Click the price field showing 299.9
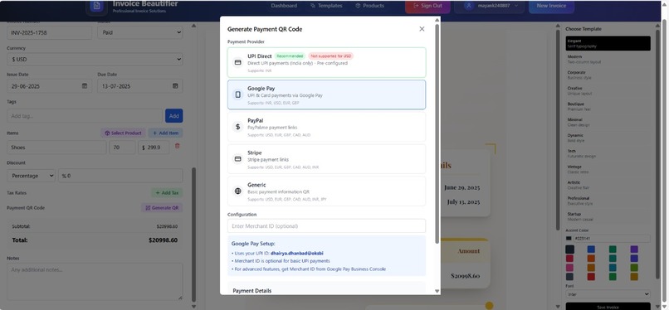The height and width of the screenshot is (310, 669). 154,148
